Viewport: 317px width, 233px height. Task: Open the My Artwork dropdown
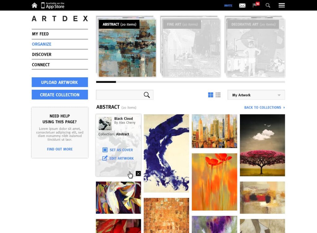(256, 95)
